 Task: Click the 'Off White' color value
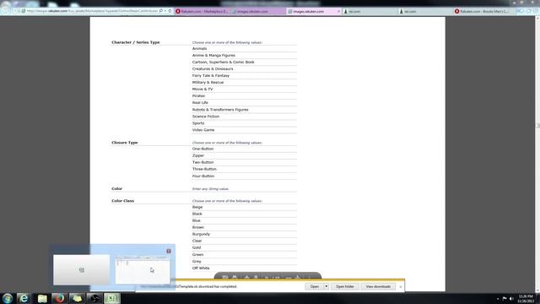[201, 269]
